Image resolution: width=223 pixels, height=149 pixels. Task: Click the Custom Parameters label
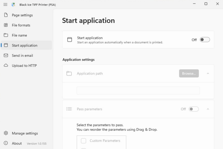[x=105, y=141]
